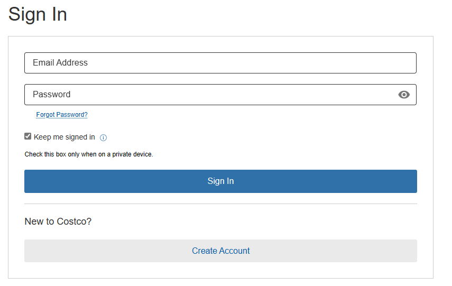Click the New to Costco? text
The image size is (452, 286).
[58, 222]
